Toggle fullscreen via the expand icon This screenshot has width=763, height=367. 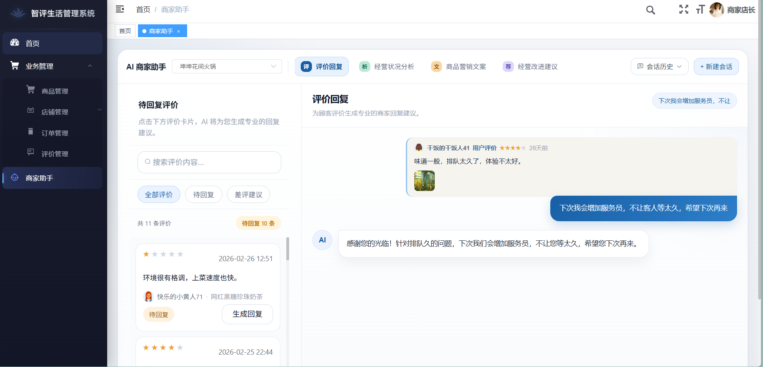683,10
